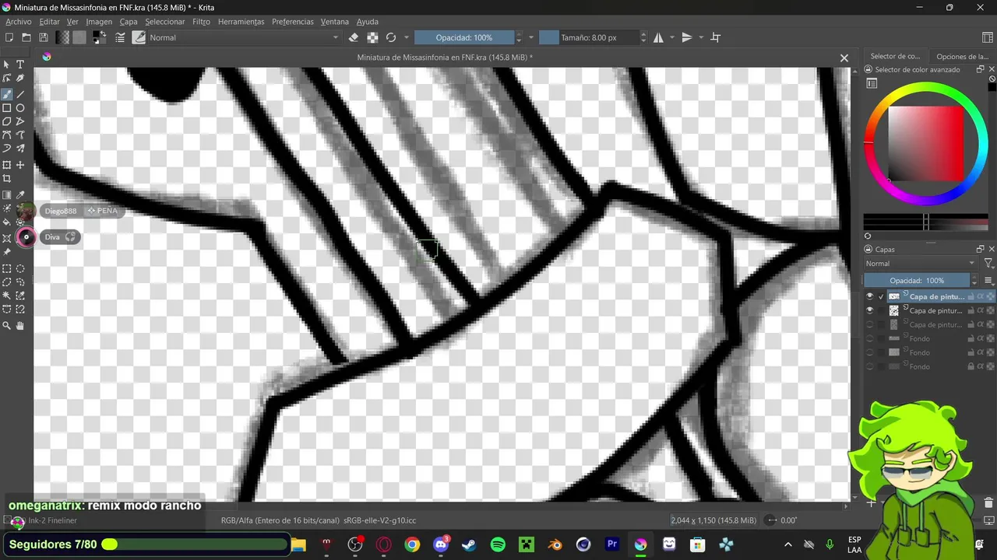Expand dropdown arrow after brush opacity slider

coord(531,37)
